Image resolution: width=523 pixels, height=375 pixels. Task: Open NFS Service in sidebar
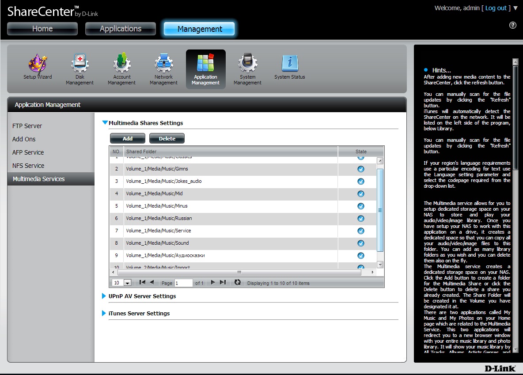[28, 166]
